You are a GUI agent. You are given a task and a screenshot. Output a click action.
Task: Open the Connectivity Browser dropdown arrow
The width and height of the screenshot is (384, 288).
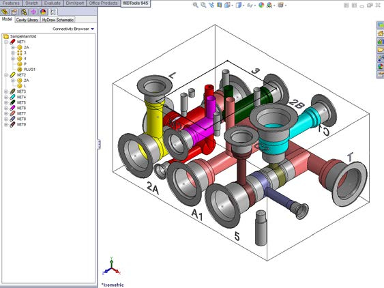(93, 29)
